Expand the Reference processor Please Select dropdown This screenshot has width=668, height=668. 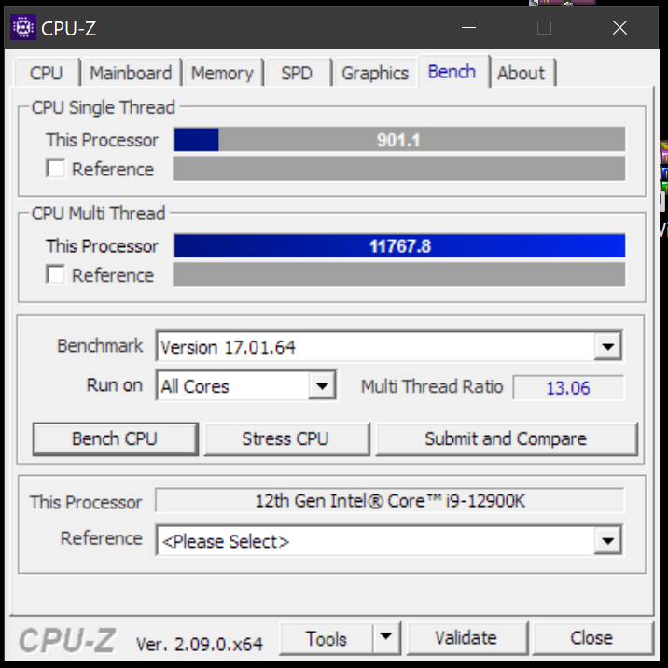click(608, 540)
